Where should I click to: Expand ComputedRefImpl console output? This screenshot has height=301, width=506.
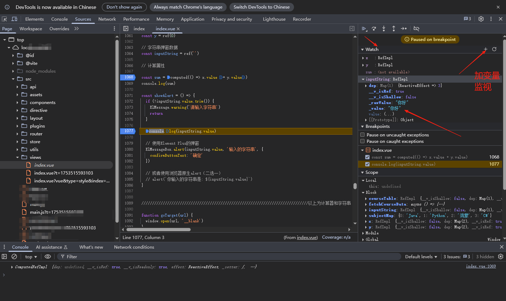(x=12, y=267)
